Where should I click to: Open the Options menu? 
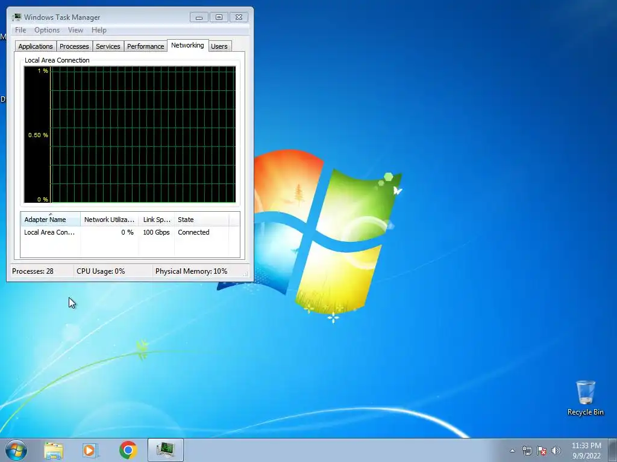[47, 30]
